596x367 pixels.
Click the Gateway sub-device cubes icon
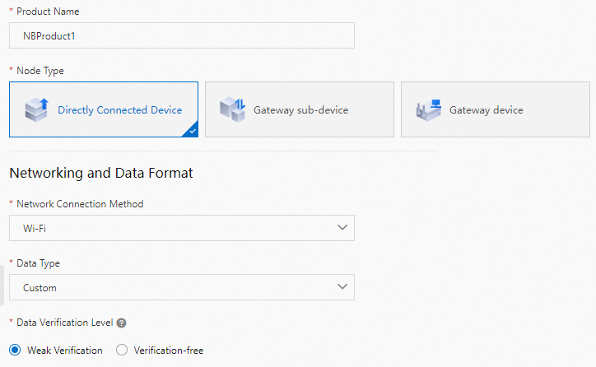pyautogui.click(x=232, y=109)
